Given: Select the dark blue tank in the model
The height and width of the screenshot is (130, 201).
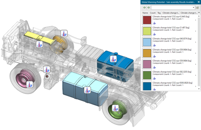Looking at the screenshot, I should 123,64.
